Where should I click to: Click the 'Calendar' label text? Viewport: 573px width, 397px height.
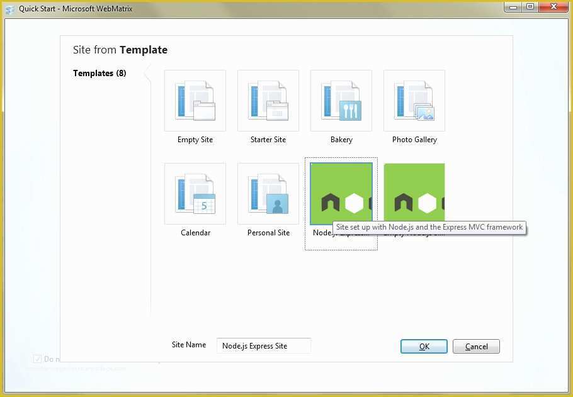(x=195, y=233)
